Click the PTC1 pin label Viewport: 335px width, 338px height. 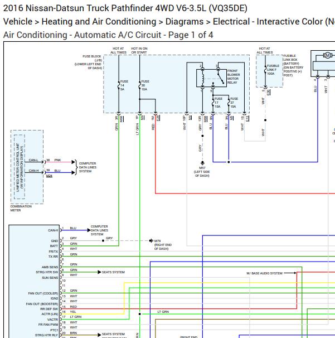tap(54, 330)
